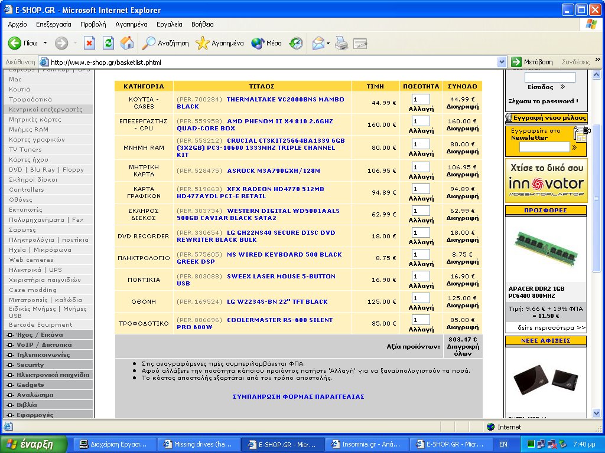Click the Back arrow toolbar icon
The width and height of the screenshot is (605, 453).
(15, 43)
